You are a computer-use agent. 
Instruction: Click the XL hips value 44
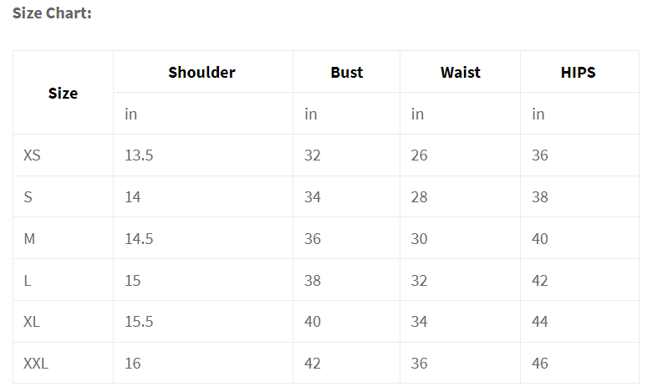[x=540, y=322]
